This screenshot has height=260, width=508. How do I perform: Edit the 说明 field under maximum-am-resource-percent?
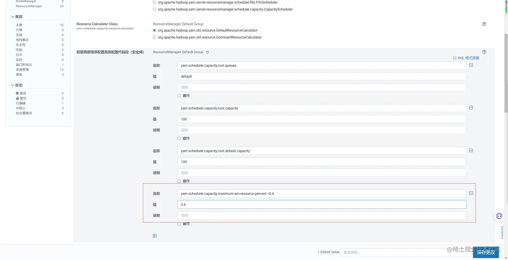click(322, 215)
